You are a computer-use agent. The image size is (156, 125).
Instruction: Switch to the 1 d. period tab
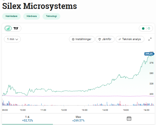coord(27,119)
